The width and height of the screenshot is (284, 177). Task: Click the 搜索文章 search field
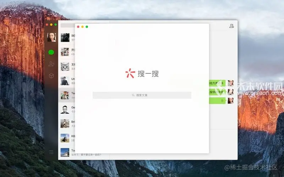click(142, 95)
